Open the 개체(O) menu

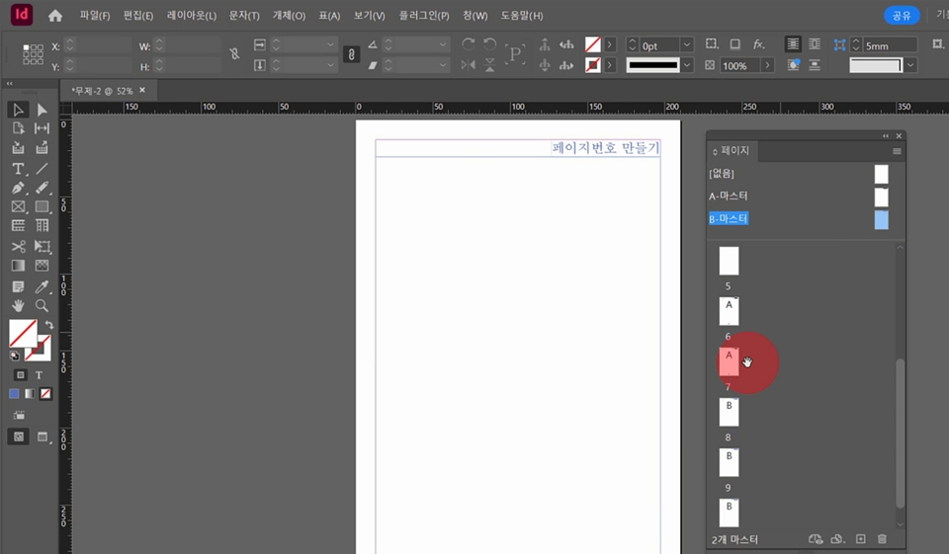point(289,16)
